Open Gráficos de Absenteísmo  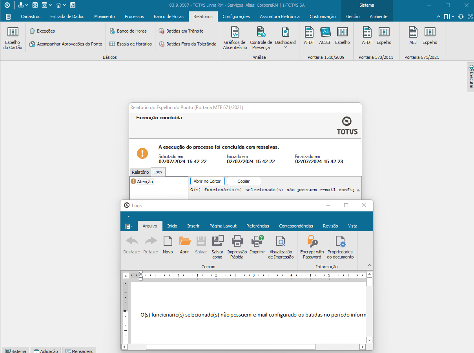pos(235,38)
